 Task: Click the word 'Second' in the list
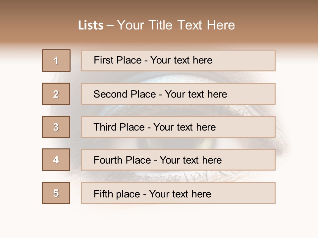click(111, 94)
